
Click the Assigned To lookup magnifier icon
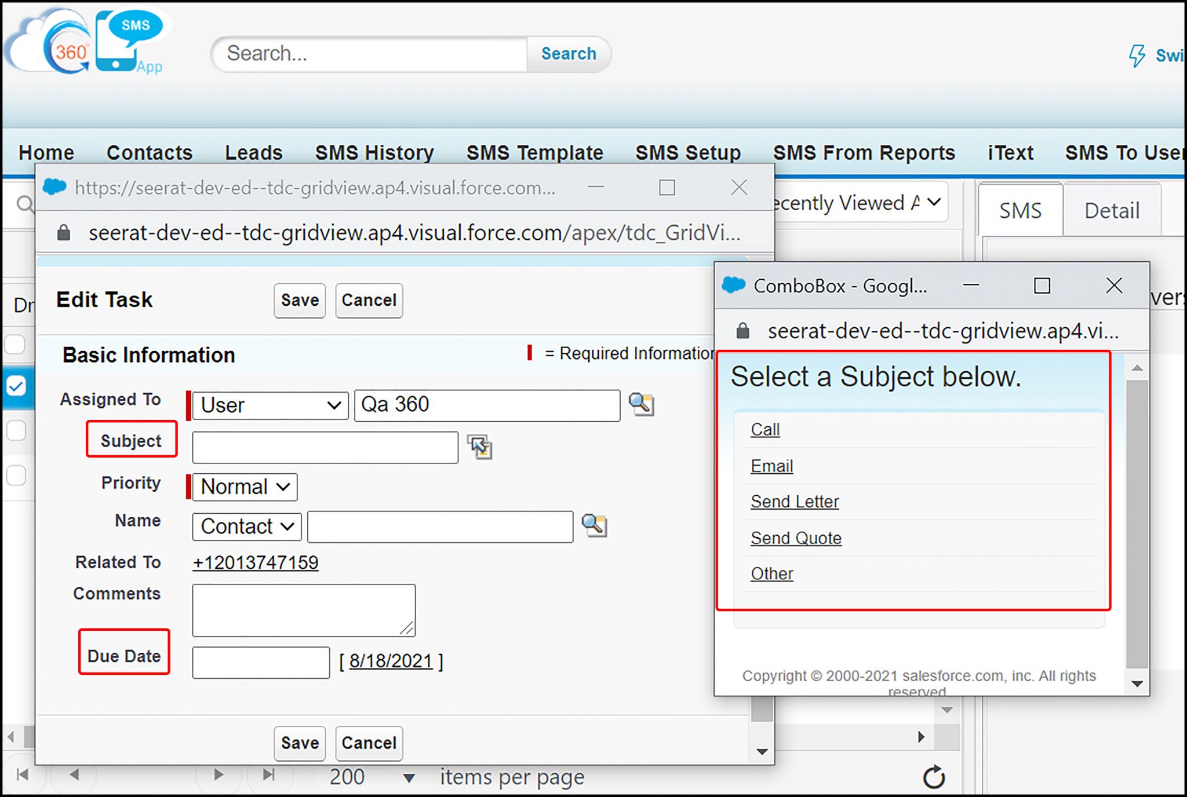coord(641,404)
